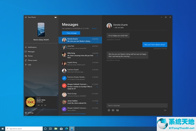Click Daniela Duarte's phone number in header
196x131 pixels.
click(x=119, y=28)
